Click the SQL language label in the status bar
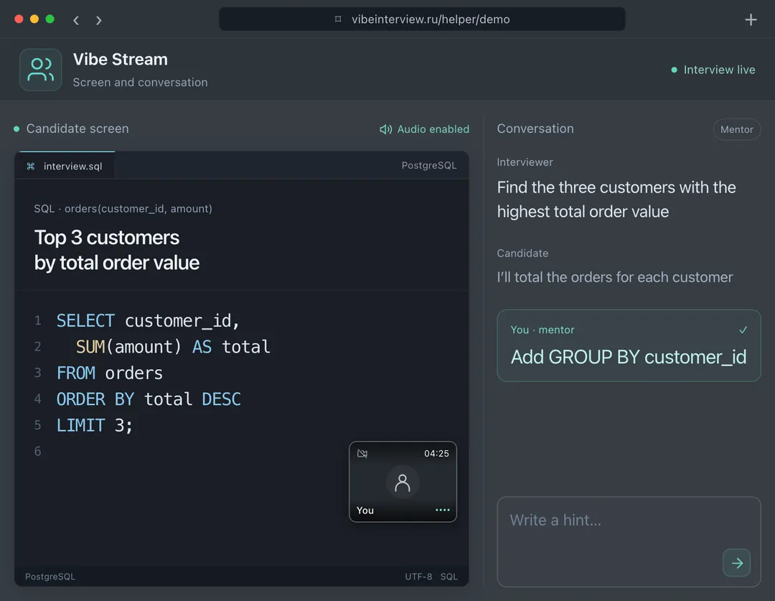This screenshot has height=601, width=775. tap(448, 577)
